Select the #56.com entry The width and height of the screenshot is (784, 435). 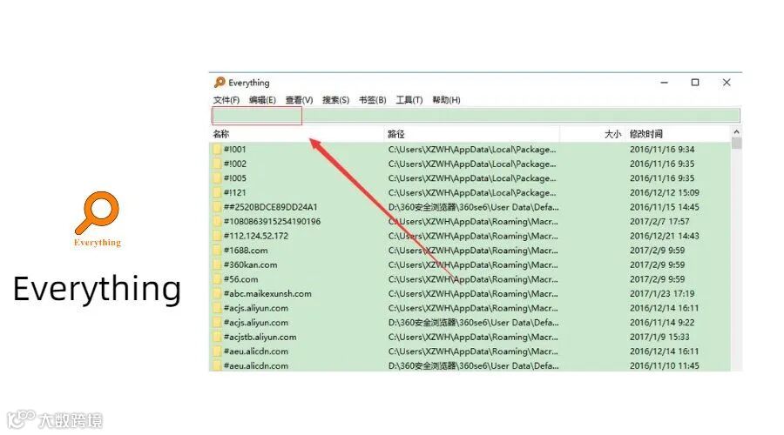click(x=240, y=279)
